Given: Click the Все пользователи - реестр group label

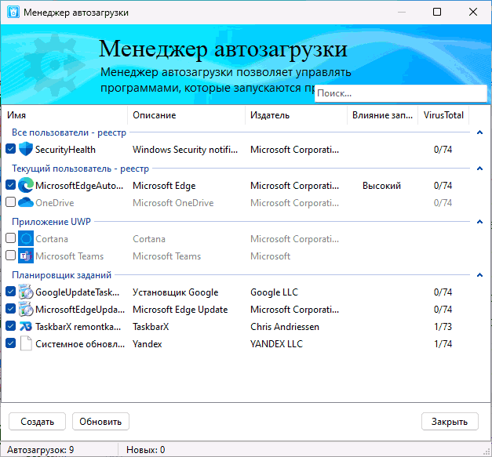Looking at the screenshot, I should pyautogui.click(x=69, y=132).
